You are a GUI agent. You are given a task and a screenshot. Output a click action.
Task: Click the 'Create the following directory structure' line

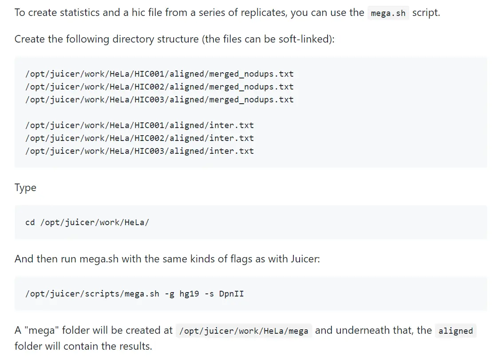pos(174,39)
